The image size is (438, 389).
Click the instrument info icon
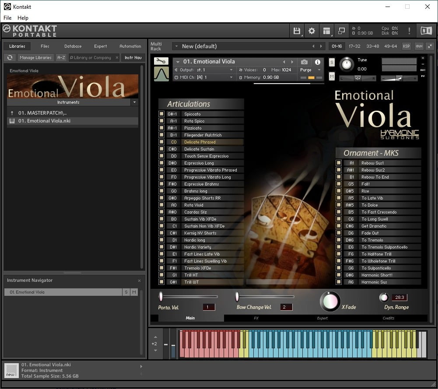click(318, 62)
